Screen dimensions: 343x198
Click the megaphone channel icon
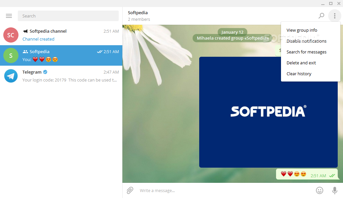click(25, 31)
